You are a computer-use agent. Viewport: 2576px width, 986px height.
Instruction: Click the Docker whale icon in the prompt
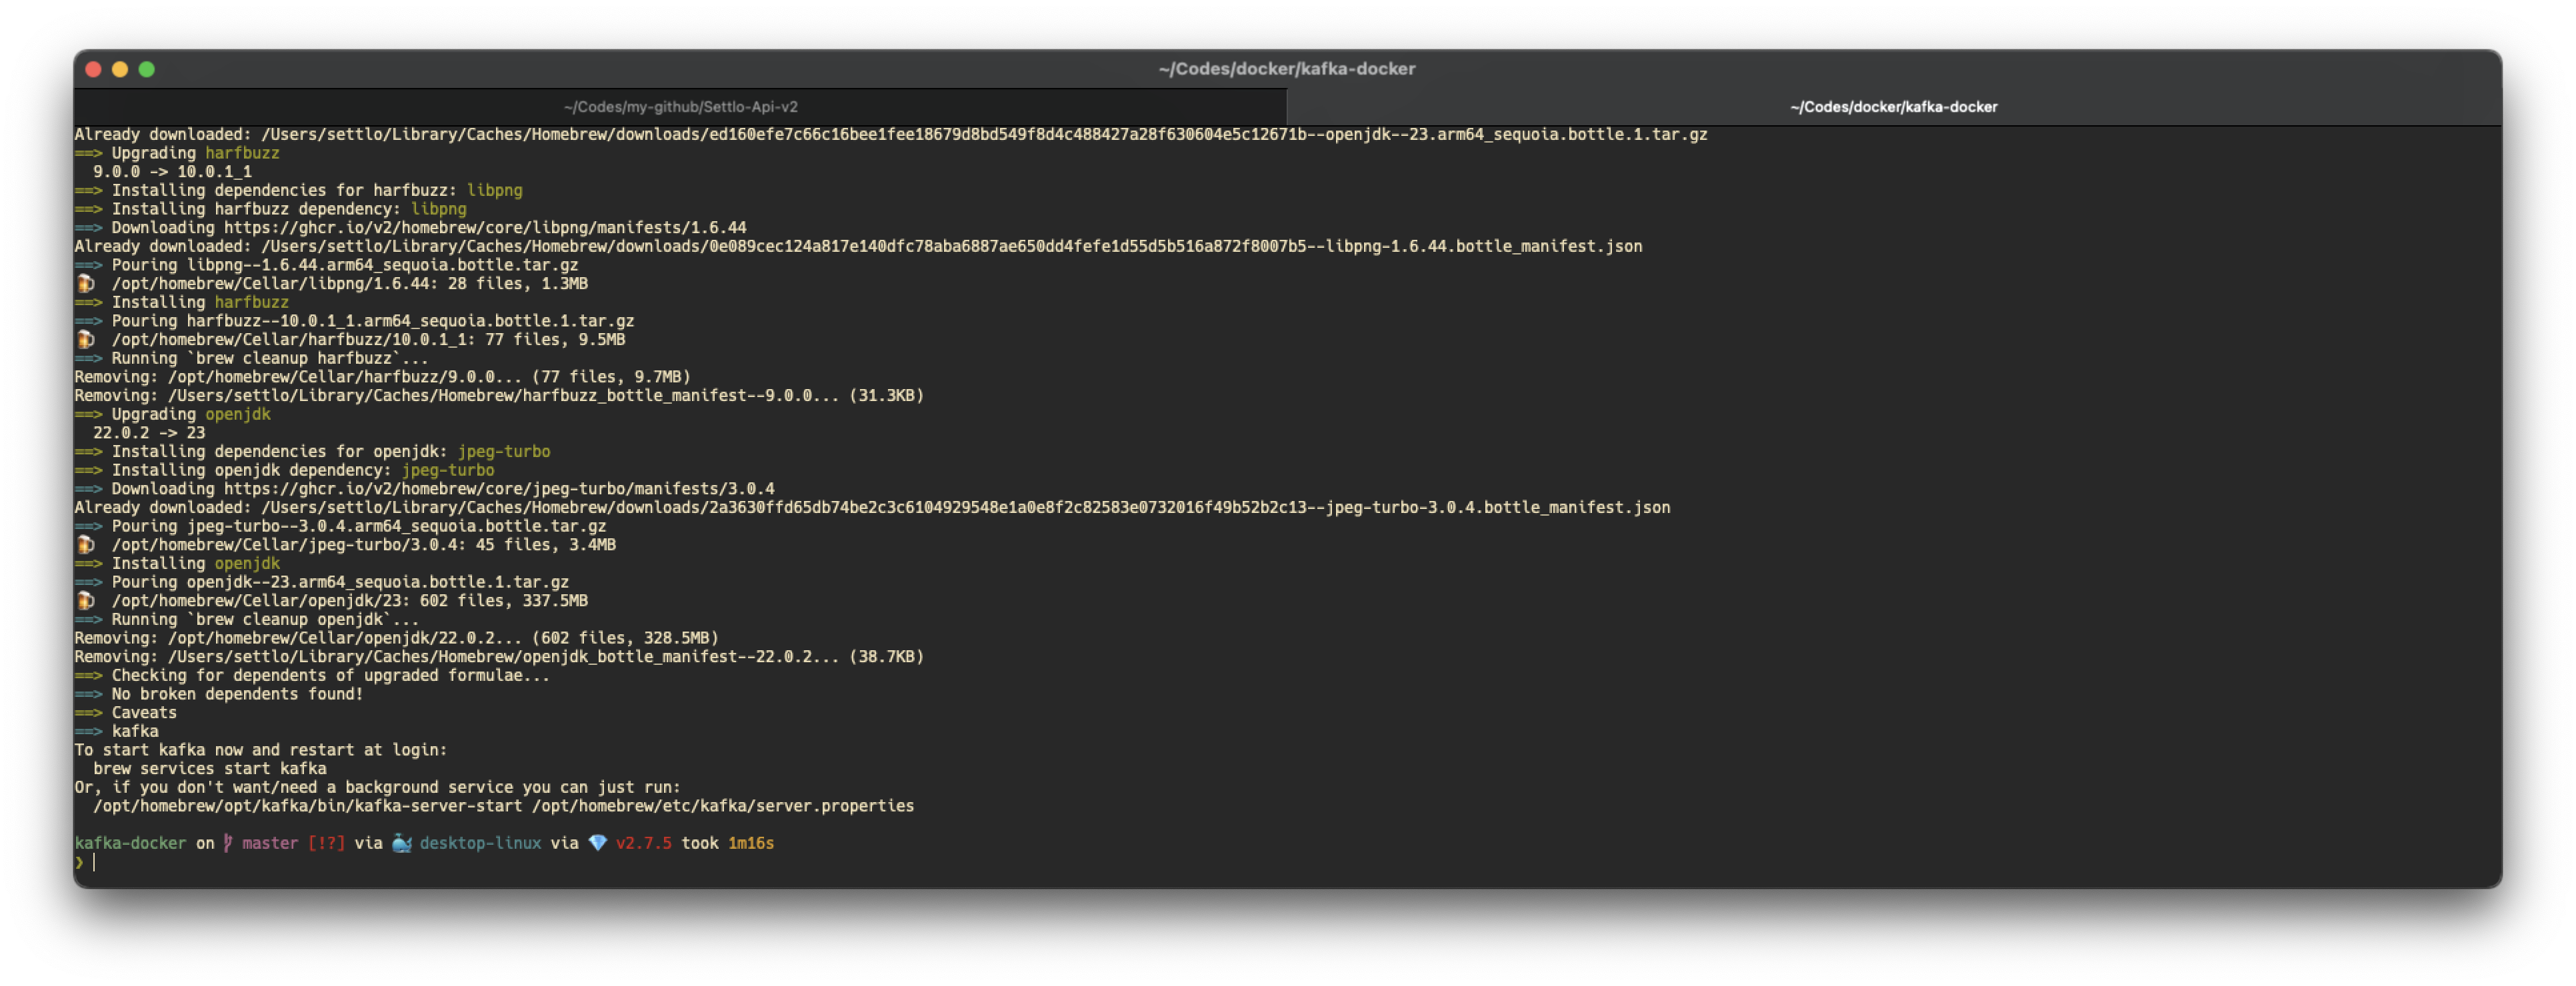(401, 843)
